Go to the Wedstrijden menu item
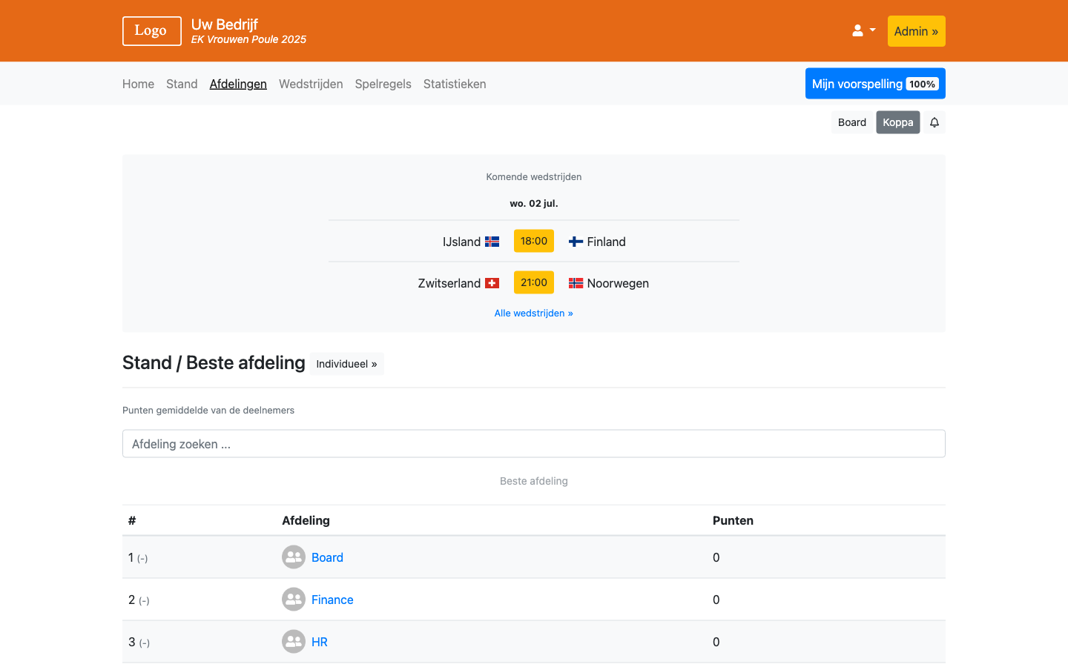The height and width of the screenshot is (667, 1068). pyautogui.click(x=311, y=84)
